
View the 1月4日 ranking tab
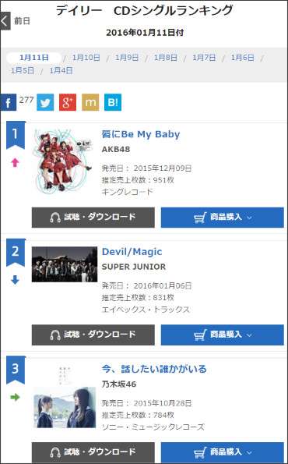coord(61,70)
